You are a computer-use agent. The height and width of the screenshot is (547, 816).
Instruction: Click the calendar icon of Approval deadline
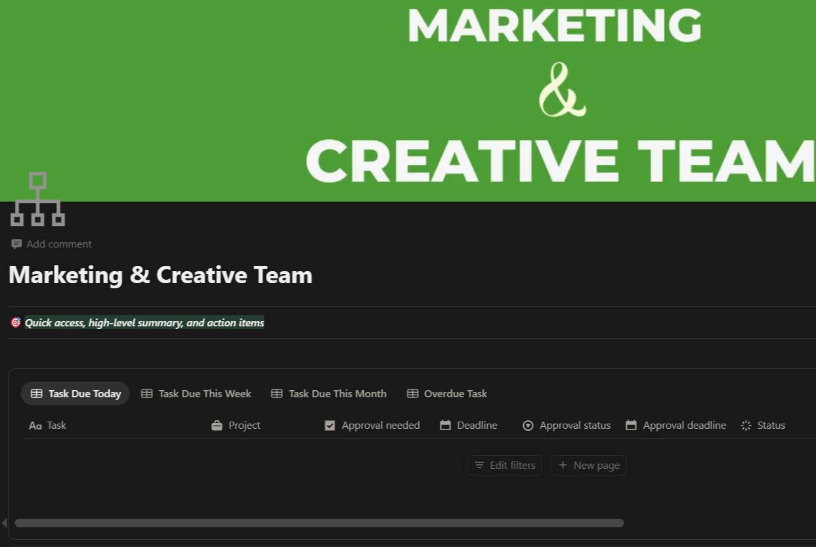pos(631,426)
